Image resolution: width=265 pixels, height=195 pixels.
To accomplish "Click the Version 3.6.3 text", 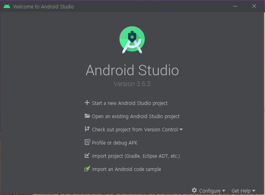I will 132,84.
